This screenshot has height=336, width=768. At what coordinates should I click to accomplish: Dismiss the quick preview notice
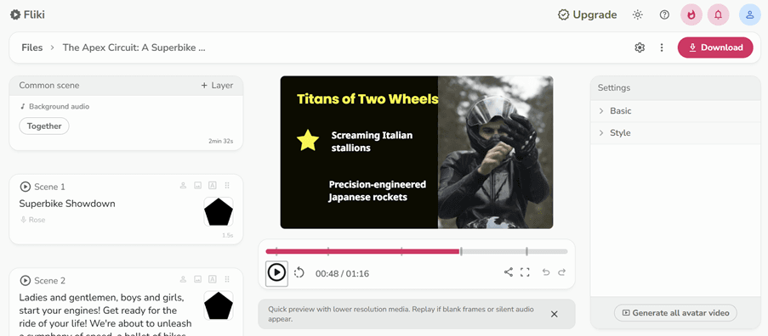pyautogui.click(x=554, y=314)
